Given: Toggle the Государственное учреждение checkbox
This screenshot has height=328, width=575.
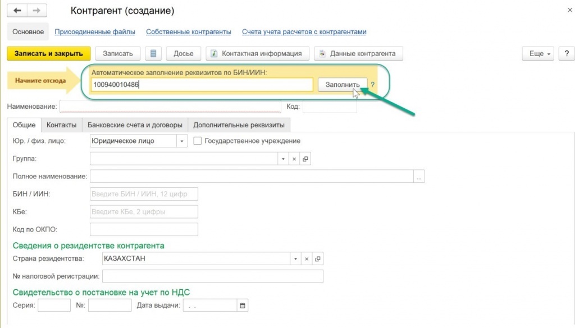Looking at the screenshot, I should (197, 141).
